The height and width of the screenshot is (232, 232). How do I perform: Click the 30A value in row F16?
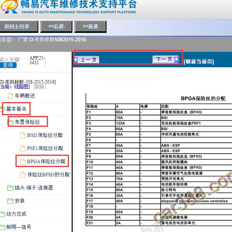[119, 195]
